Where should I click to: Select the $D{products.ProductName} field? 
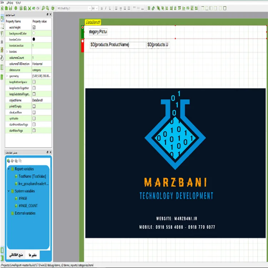coord(110,45)
